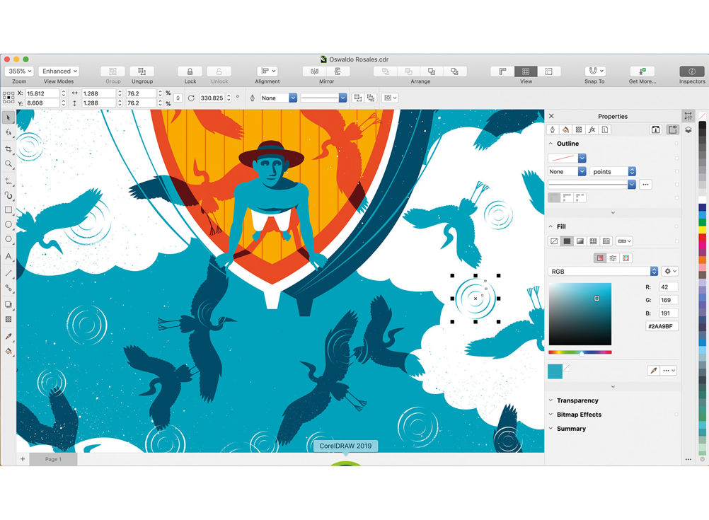Click the current teal fill color swatch
Image resolution: width=709 pixels, height=520 pixels.
click(x=555, y=371)
